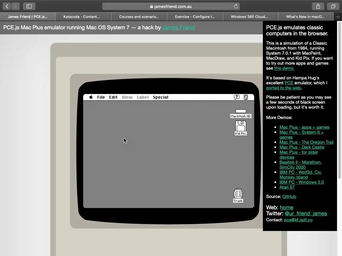The width and height of the screenshot is (342, 256).
Task: Select the James Friend | PCE.js tab
Action: click(x=28, y=17)
